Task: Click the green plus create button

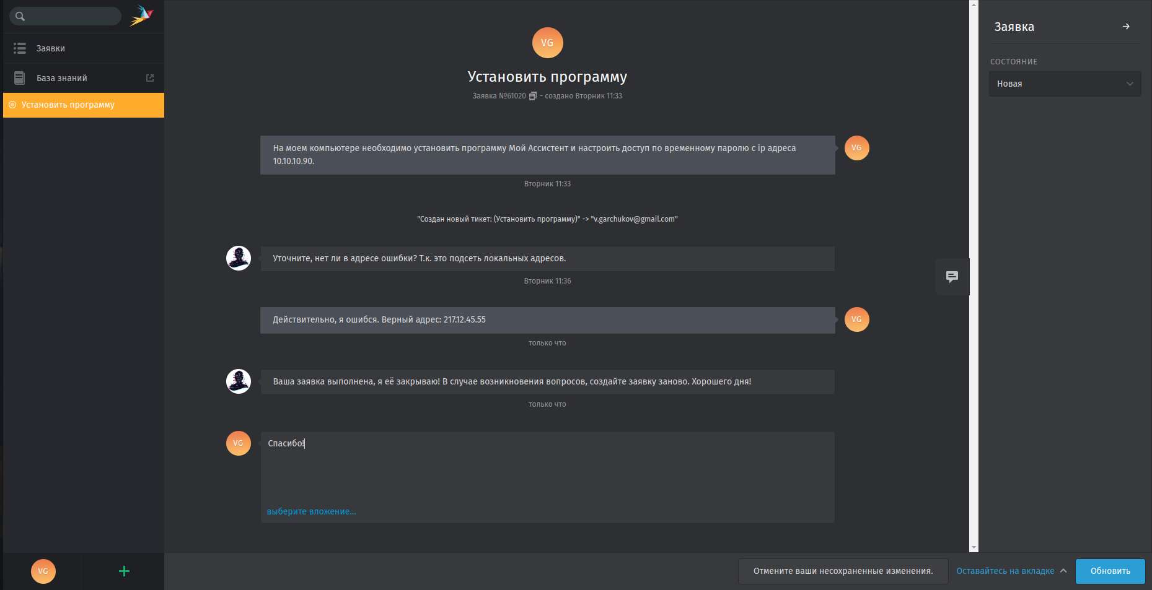Action: pos(124,571)
